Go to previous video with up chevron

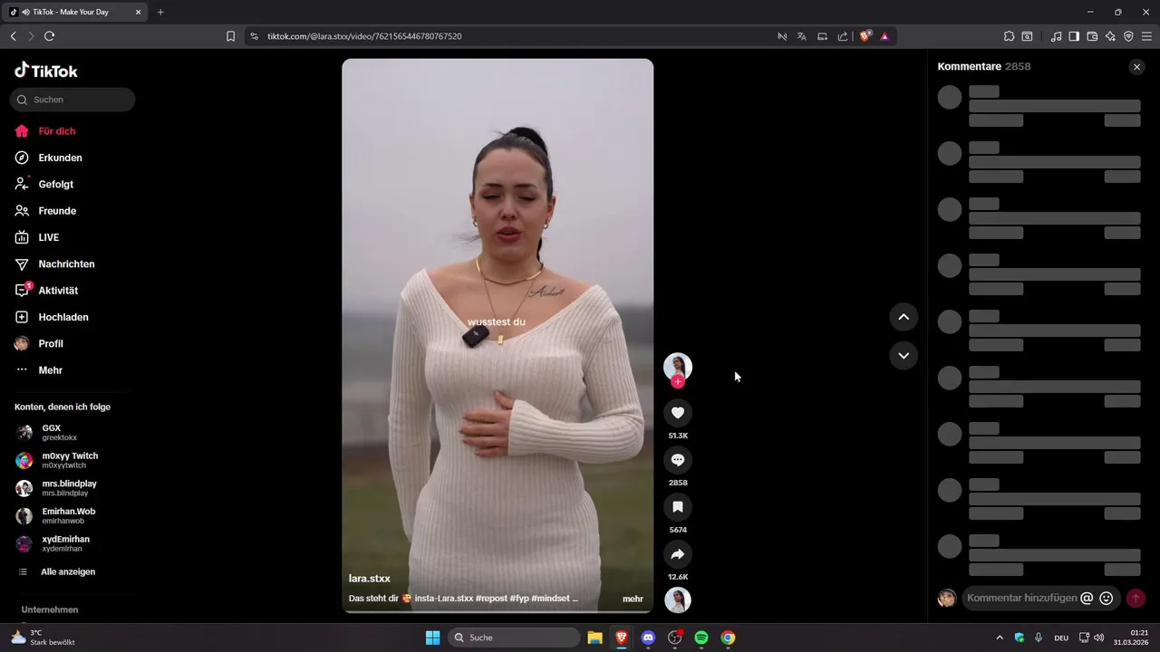904,317
